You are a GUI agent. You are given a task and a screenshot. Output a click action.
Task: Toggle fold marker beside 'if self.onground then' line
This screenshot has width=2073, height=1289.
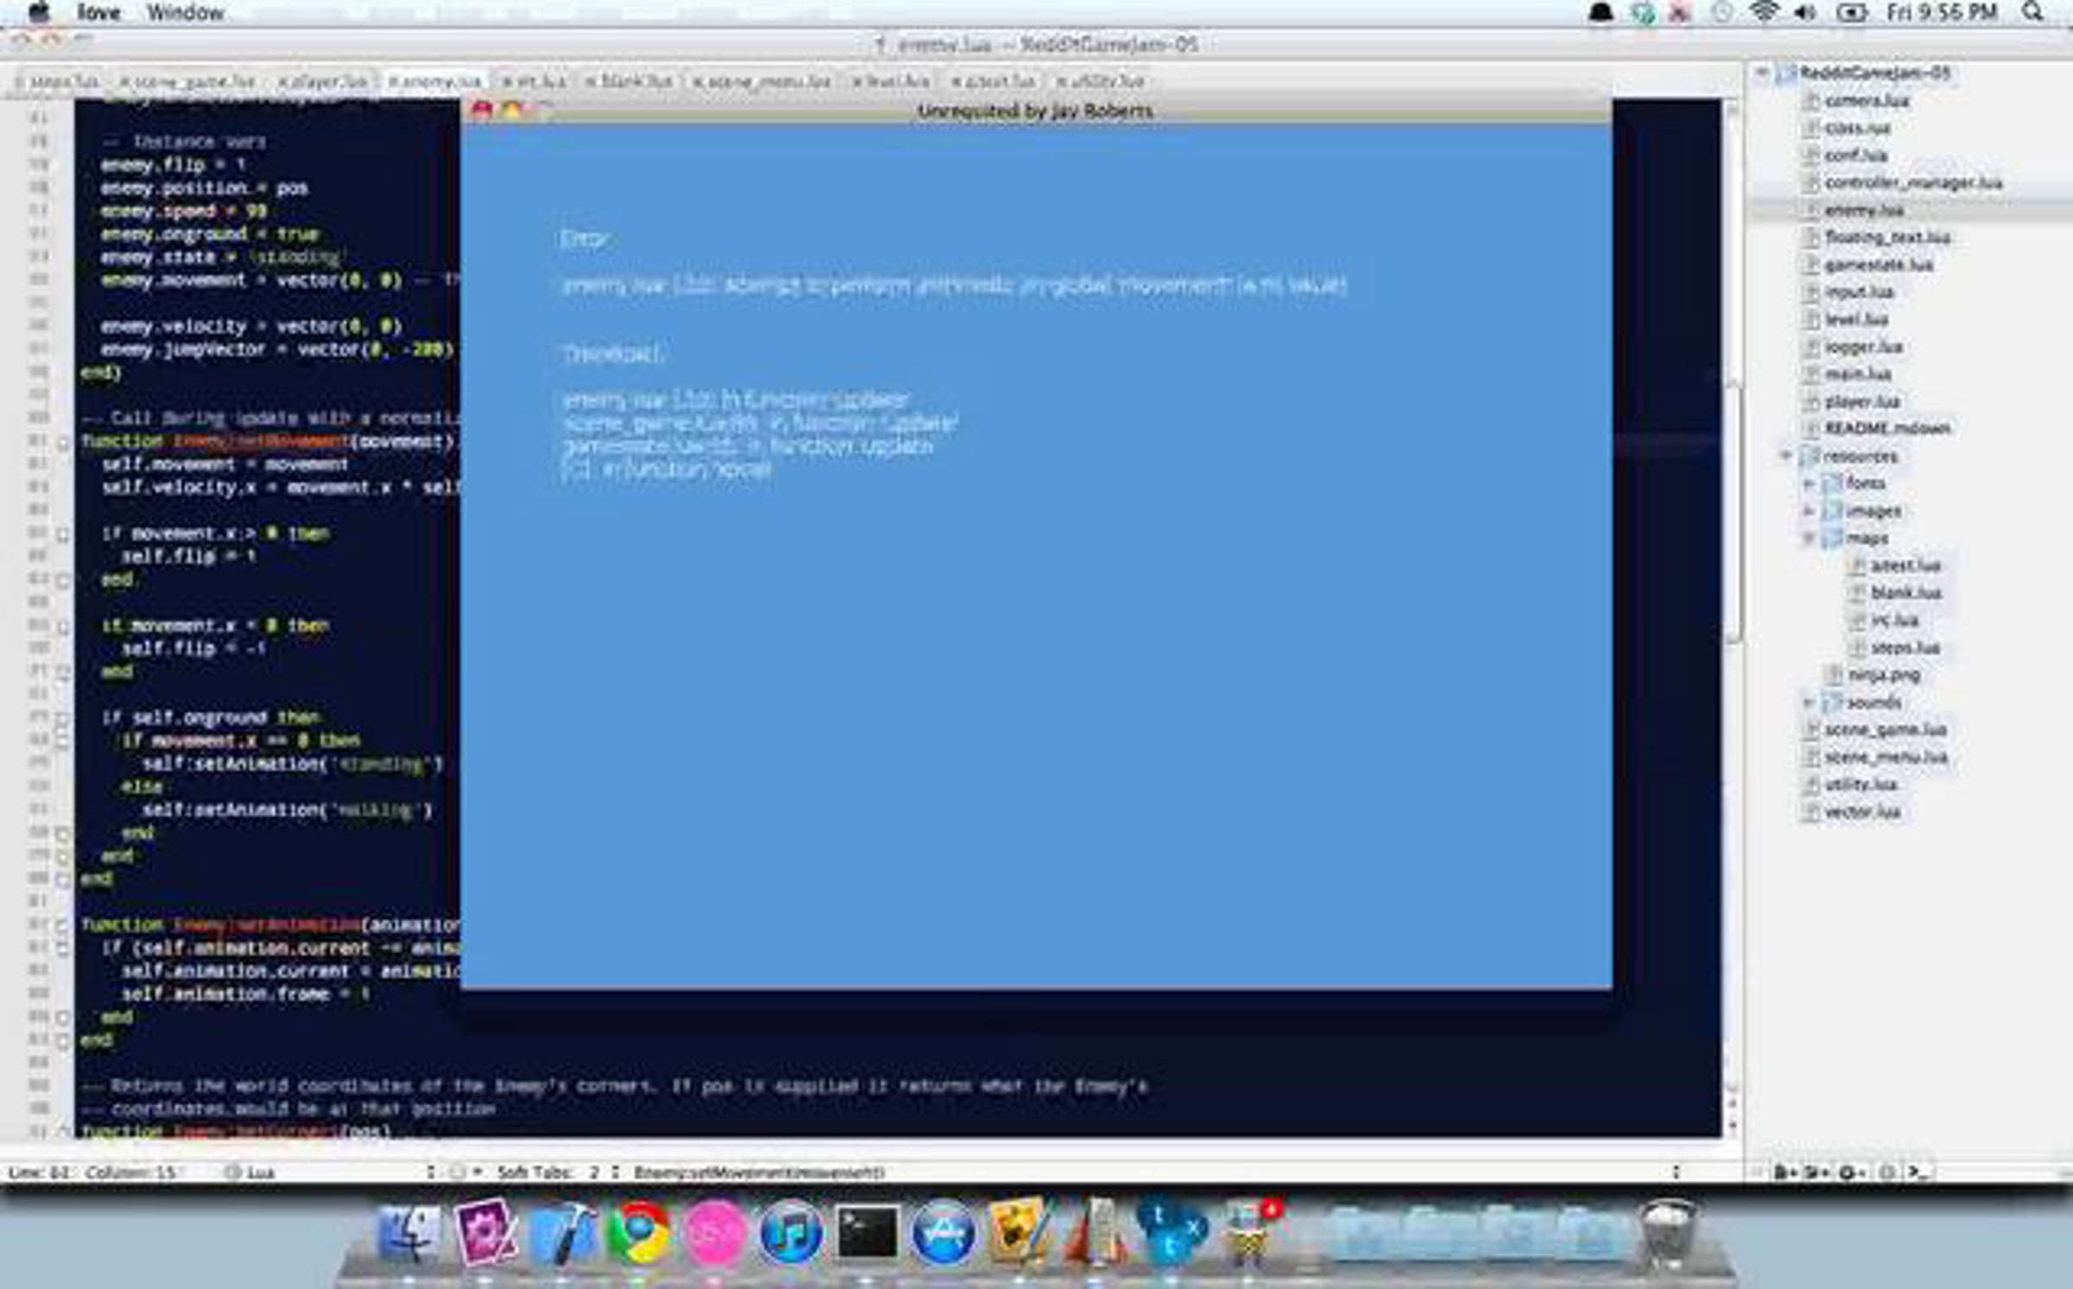63,718
